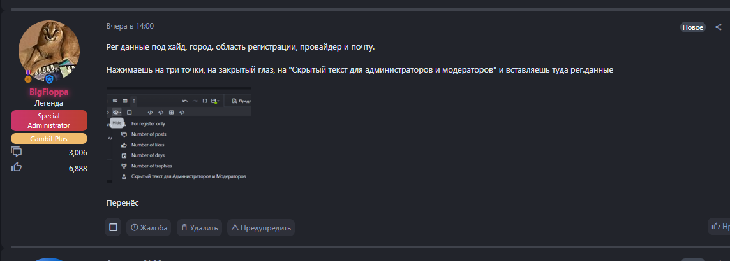This screenshot has height=261, width=730.
Task: Click the messages speech bubble icon
Action: point(17,152)
